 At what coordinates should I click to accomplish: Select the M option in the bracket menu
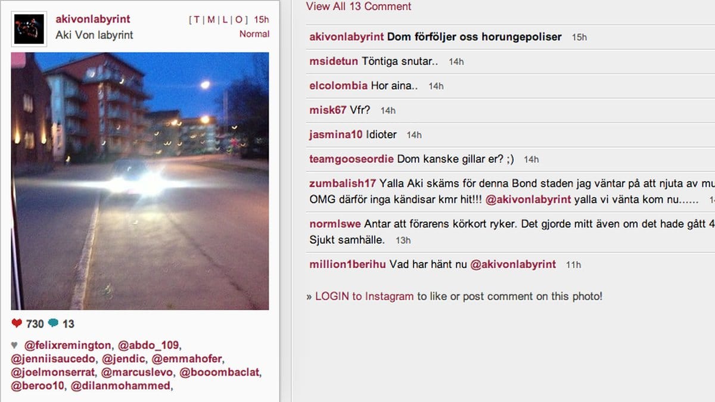[211, 20]
